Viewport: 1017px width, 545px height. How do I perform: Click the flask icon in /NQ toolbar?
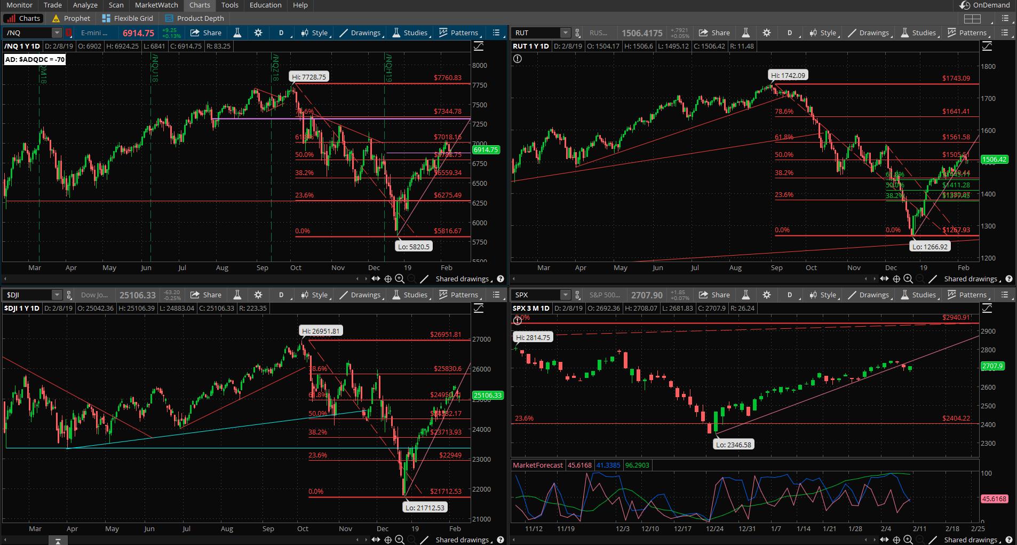click(x=237, y=33)
